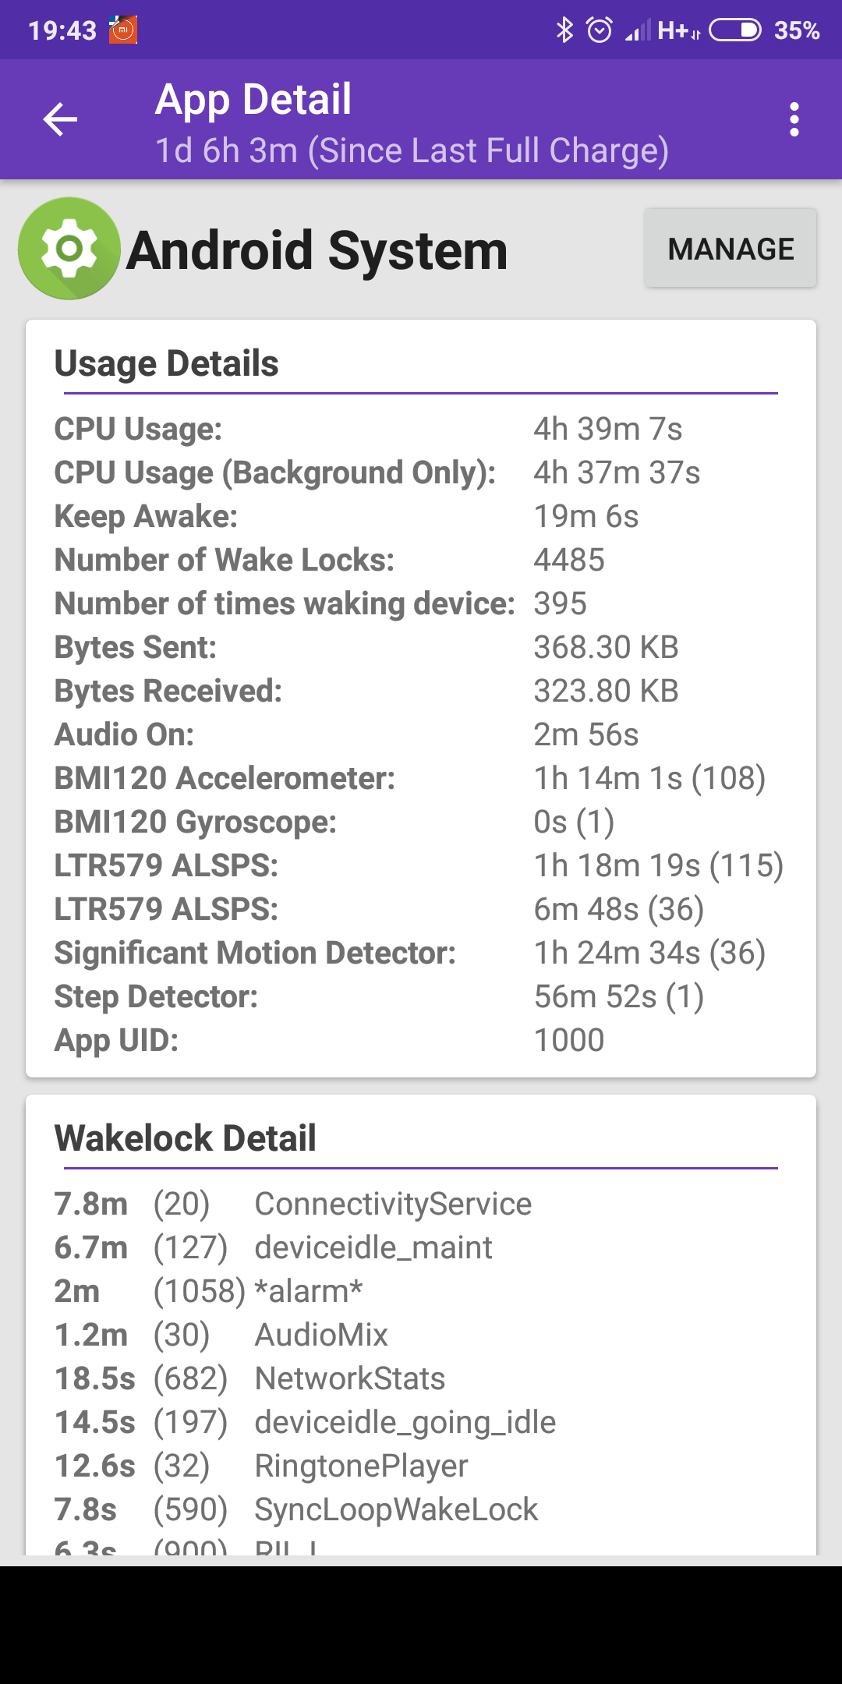
Task: Open the three-dot overflow menu
Action: (x=794, y=119)
